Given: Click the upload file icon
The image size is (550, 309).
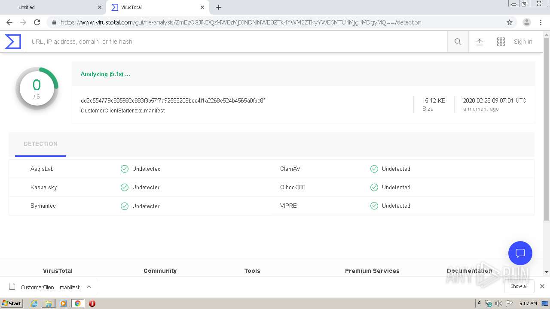Looking at the screenshot, I should point(480,42).
